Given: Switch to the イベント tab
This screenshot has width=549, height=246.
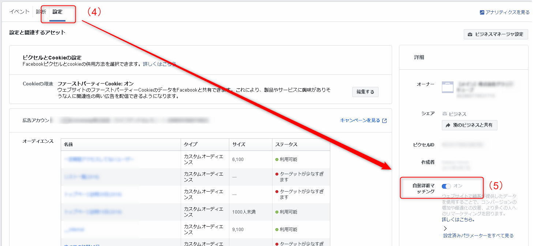Looking at the screenshot, I should (19, 12).
